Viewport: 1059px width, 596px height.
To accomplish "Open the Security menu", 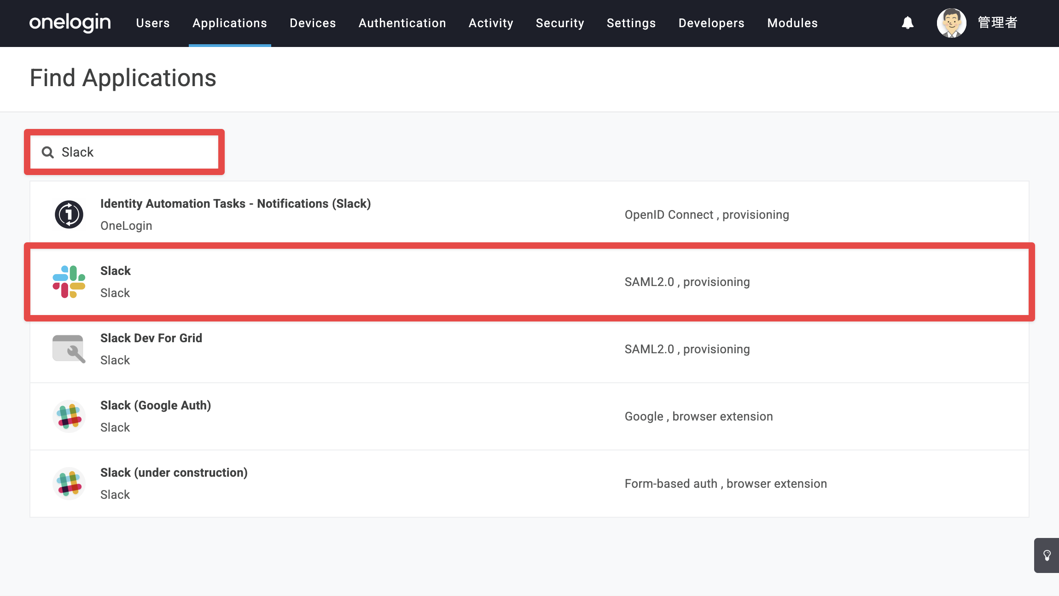I will (x=560, y=23).
